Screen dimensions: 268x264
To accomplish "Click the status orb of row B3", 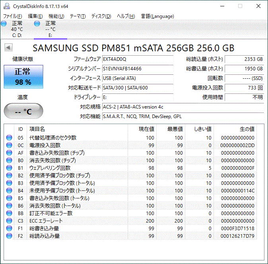I will click(x=9, y=183).
